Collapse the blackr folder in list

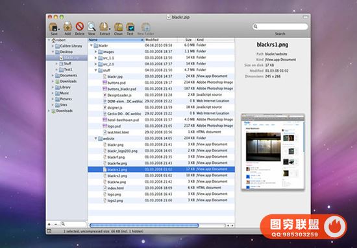tap(92, 45)
